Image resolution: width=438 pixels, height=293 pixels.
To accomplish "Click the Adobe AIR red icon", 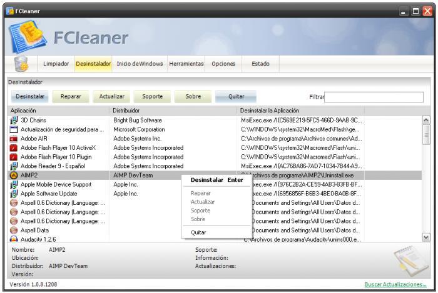I will [14, 139].
